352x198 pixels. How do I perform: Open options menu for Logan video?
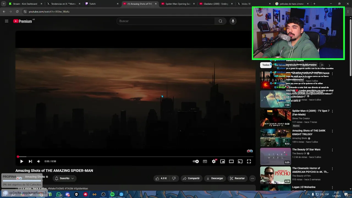tap(332, 188)
